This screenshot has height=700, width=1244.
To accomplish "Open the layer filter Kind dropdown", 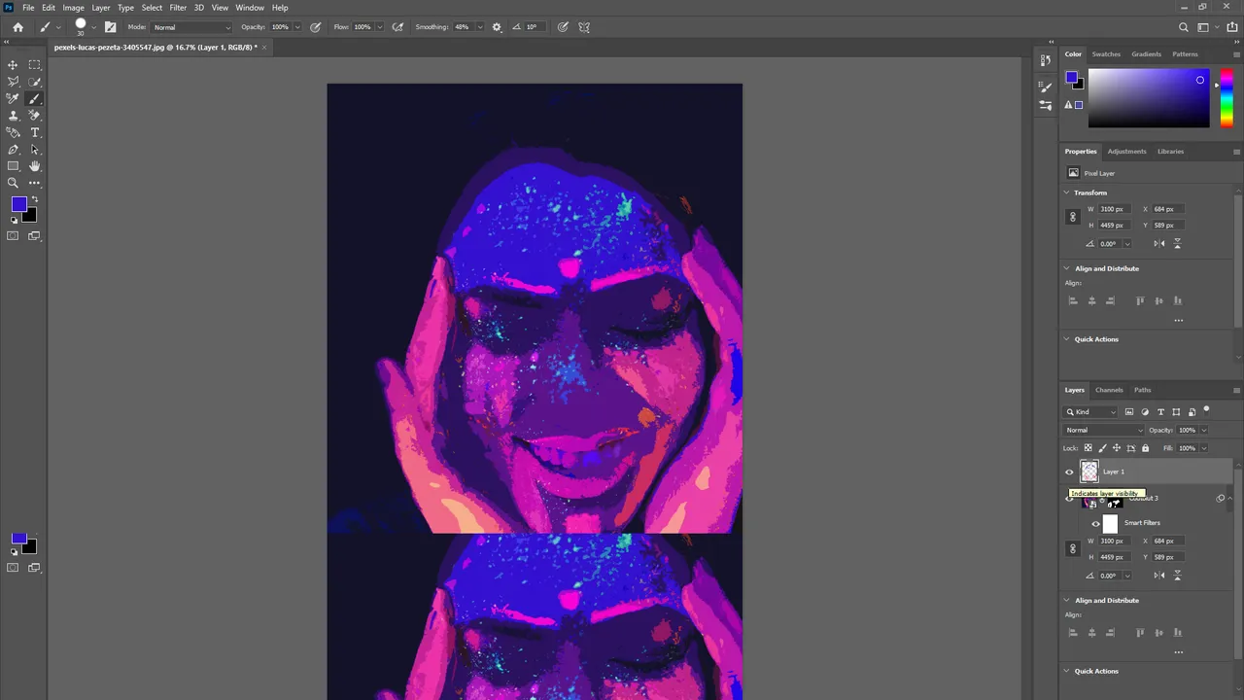I will point(1091,412).
